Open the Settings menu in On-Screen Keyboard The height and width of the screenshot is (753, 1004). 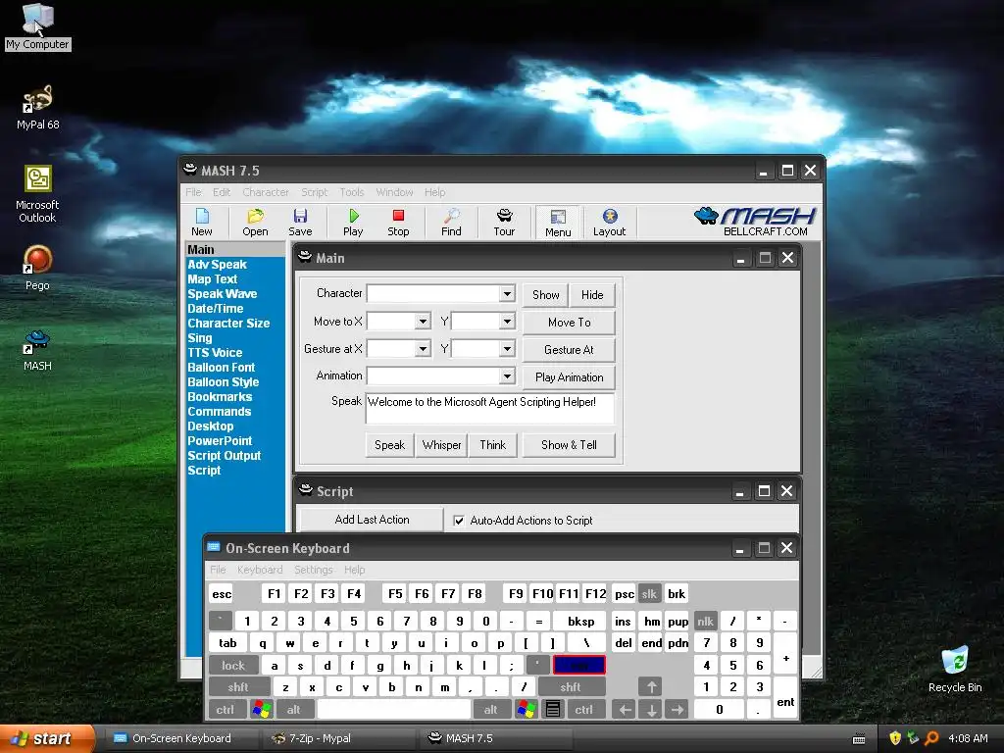coord(313,570)
